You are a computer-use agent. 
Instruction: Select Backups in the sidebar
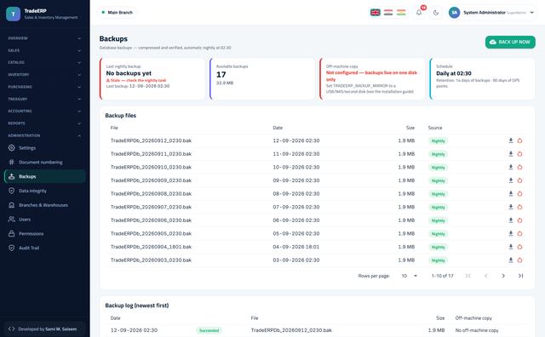(x=44, y=176)
